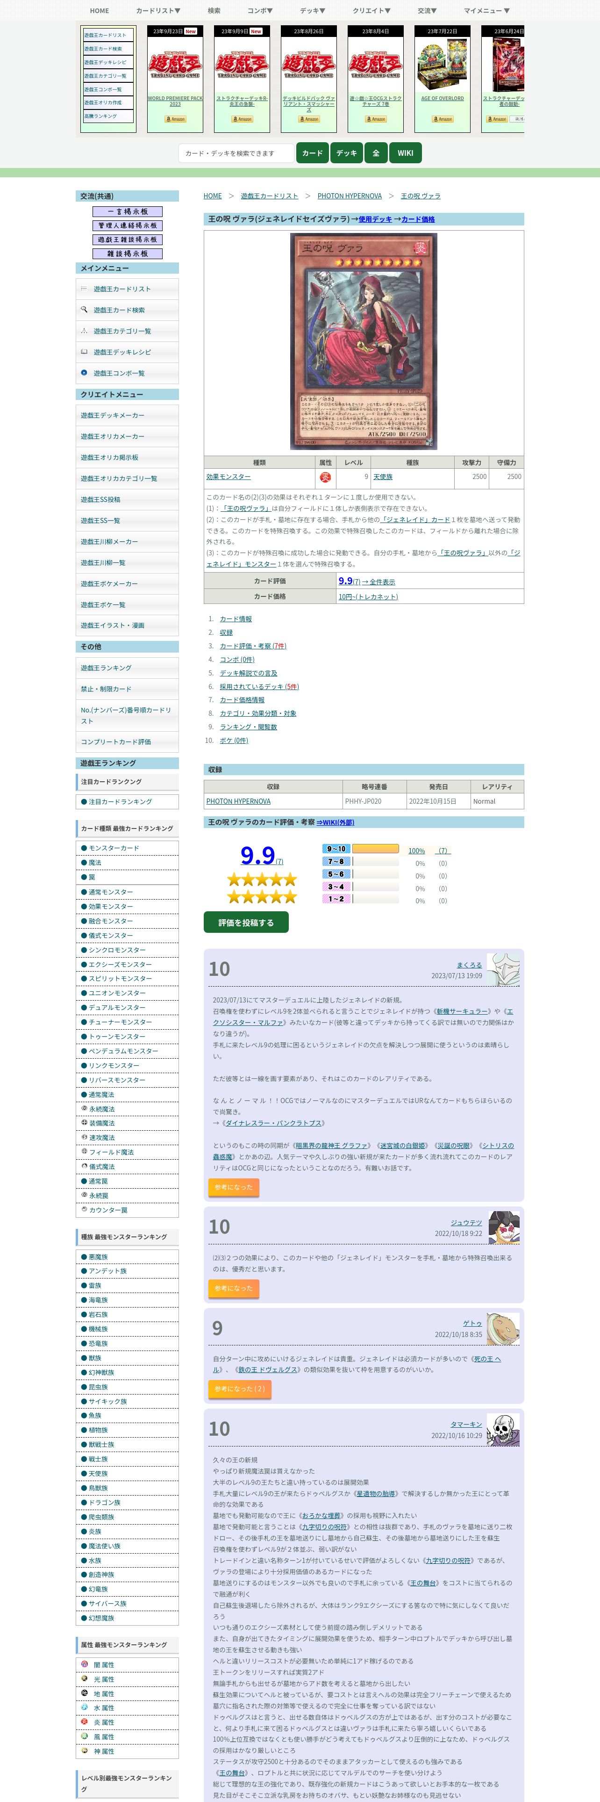Open the 10円~(トレカネット) price link

[368, 597]
